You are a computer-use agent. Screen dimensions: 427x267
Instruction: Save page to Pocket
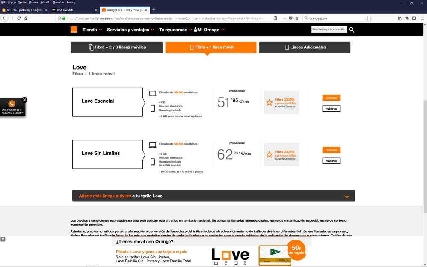[x=291, y=18]
